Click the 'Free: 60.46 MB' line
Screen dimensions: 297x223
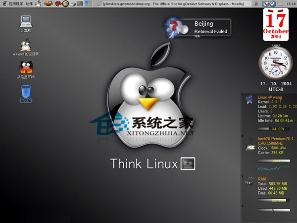coord(271,193)
